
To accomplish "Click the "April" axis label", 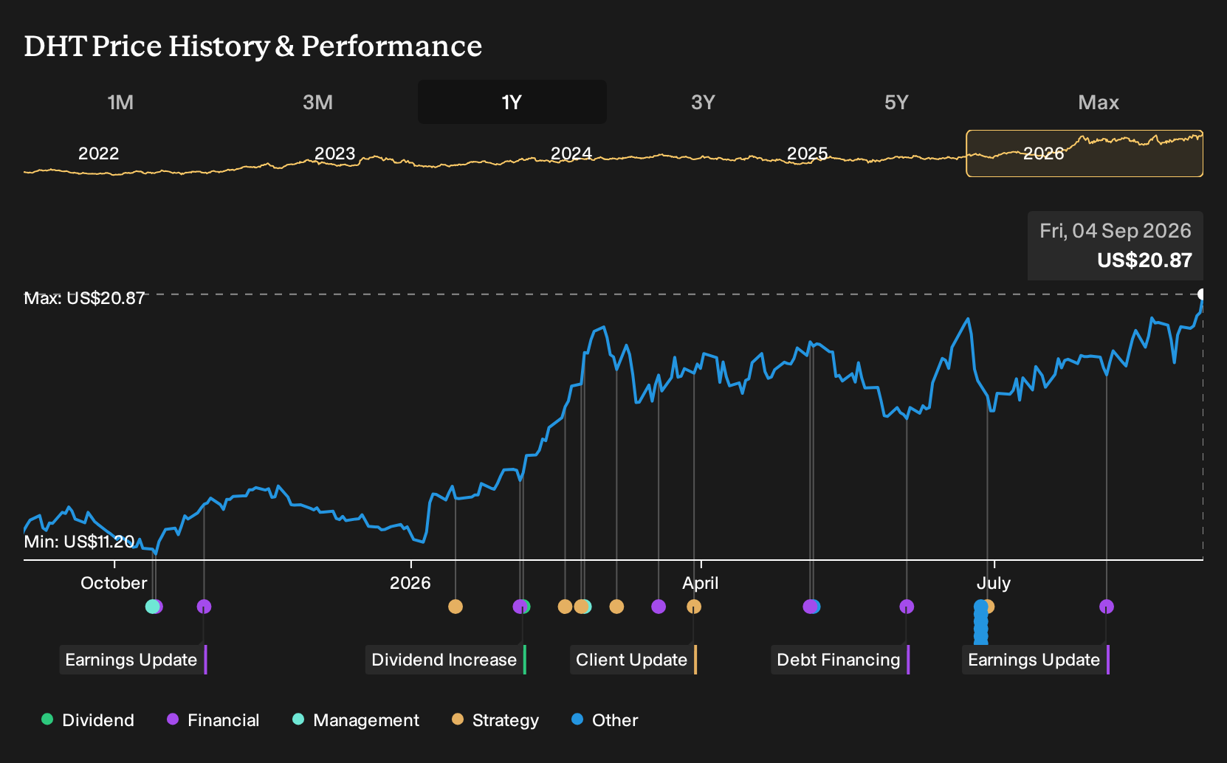I will click(700, 583).
